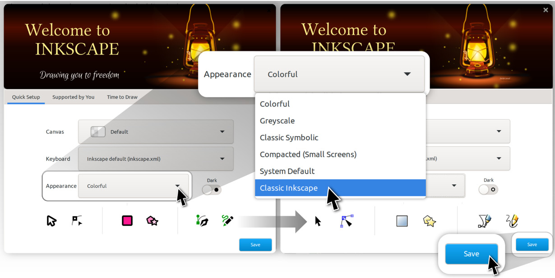Choose Greyscale from the appearance list

[x=340, y=121]
